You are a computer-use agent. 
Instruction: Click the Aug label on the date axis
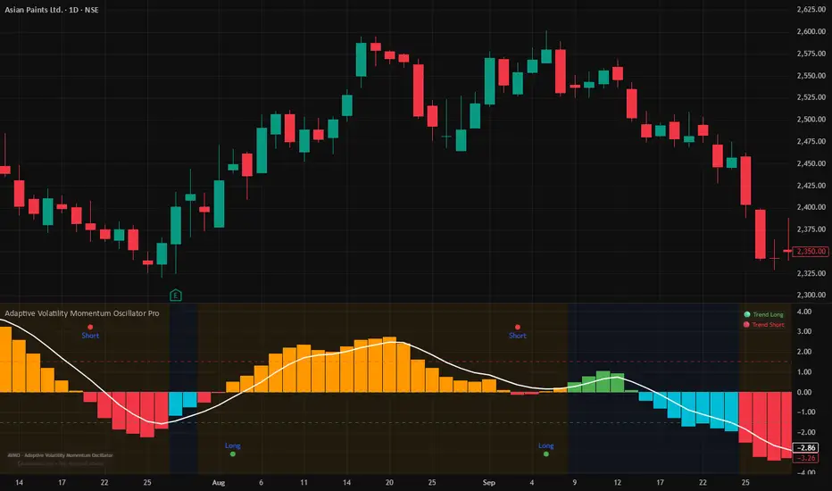(x=219, y=482)
